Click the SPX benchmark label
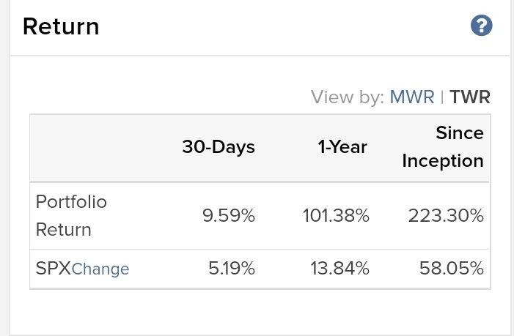Screen dimensions: 514x336 [x=54, y=269]
